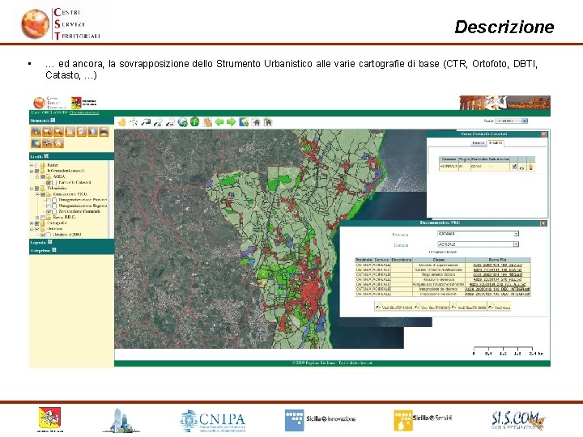Viewport: 583px width, 437px height.
Task: Click the home icon in Strumenti panel
Action: 58,143
